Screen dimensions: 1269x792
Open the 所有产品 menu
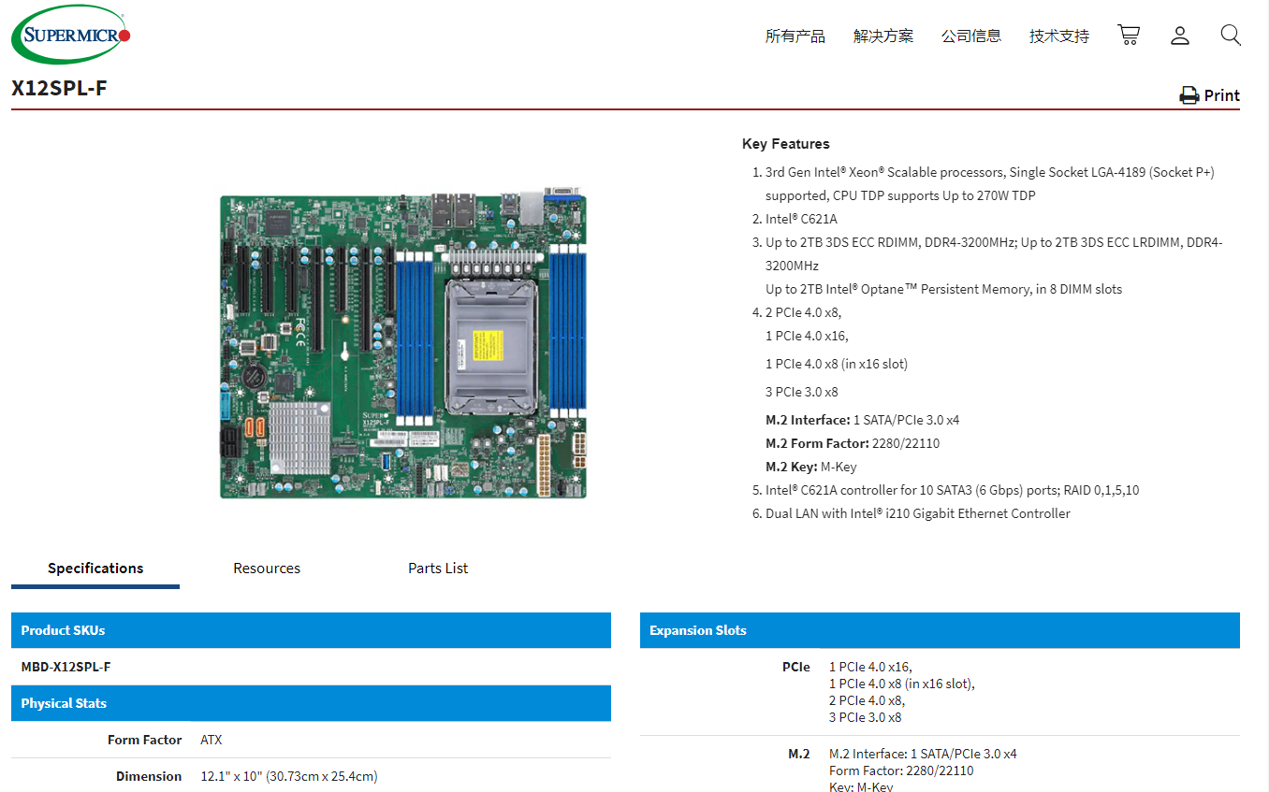[795, 36]
